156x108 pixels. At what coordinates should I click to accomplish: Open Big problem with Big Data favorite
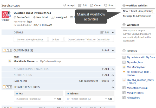(x=124, y=57)
